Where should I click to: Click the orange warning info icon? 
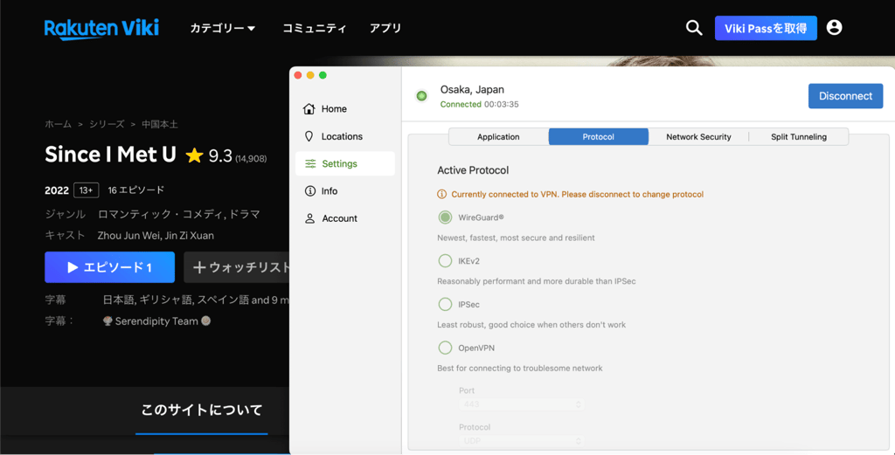441,195
